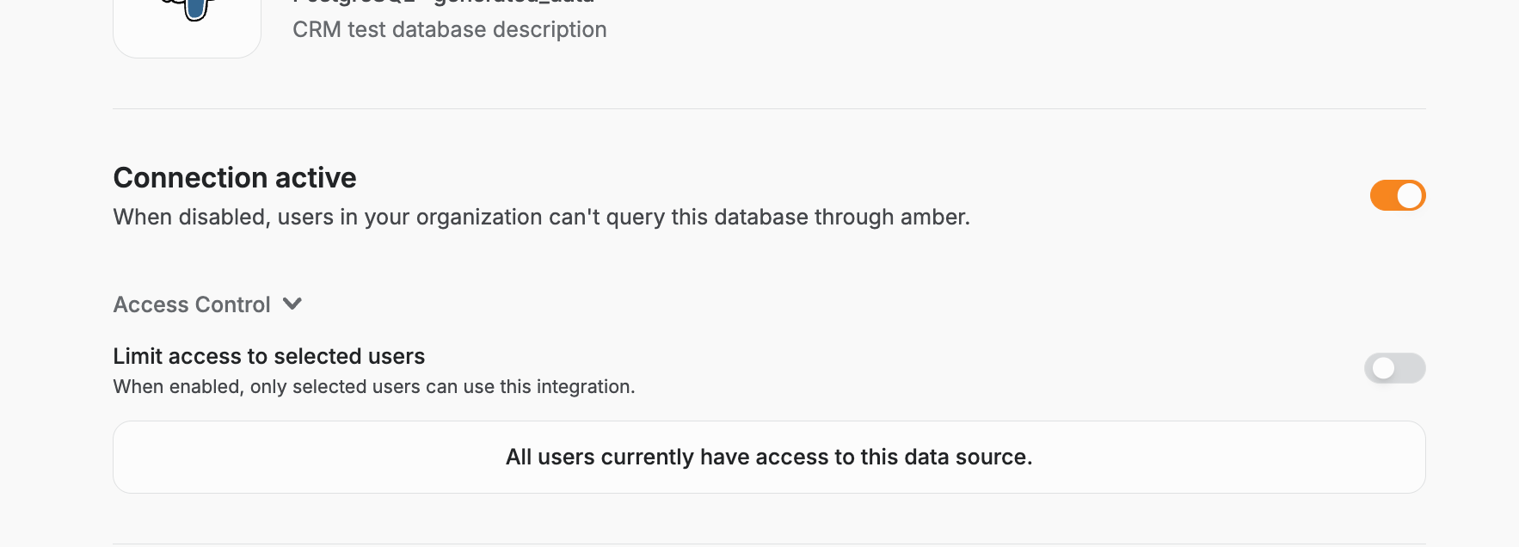Click the word 'Limit' in access heading
The width and height of the screenshot is (1519, 547).
click(138, 356)
